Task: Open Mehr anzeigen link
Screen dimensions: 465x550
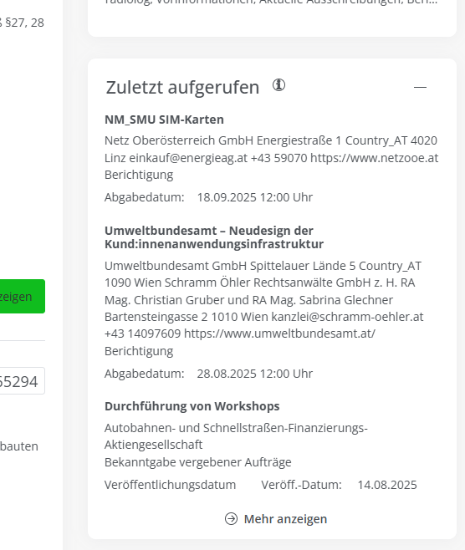Action: coord(285,519)
